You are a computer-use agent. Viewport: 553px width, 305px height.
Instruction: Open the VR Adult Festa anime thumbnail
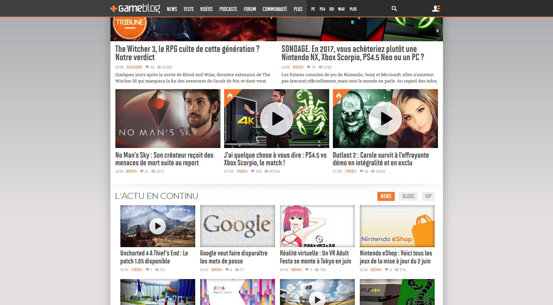(317, 226)
